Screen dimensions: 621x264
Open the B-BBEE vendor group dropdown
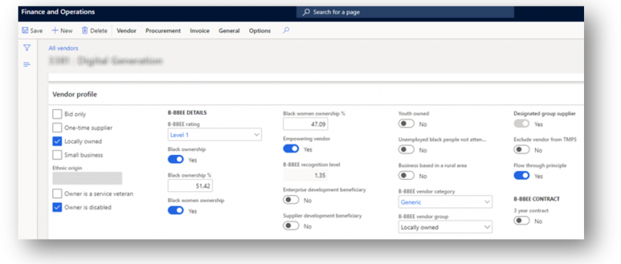tap(487, 227)
